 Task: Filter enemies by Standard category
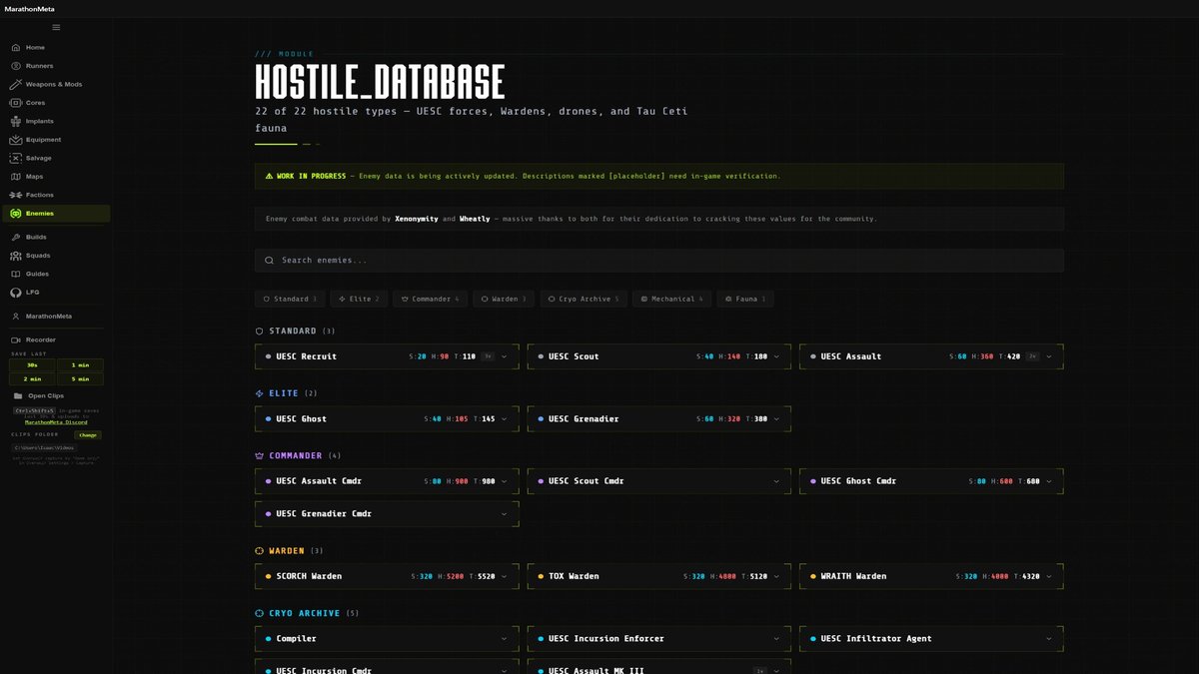pos(290,299)
